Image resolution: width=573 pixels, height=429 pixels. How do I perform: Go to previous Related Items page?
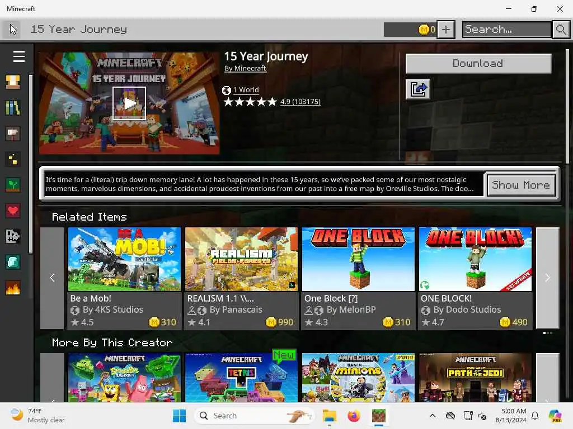pyautogui.click(x=52, y=278)
